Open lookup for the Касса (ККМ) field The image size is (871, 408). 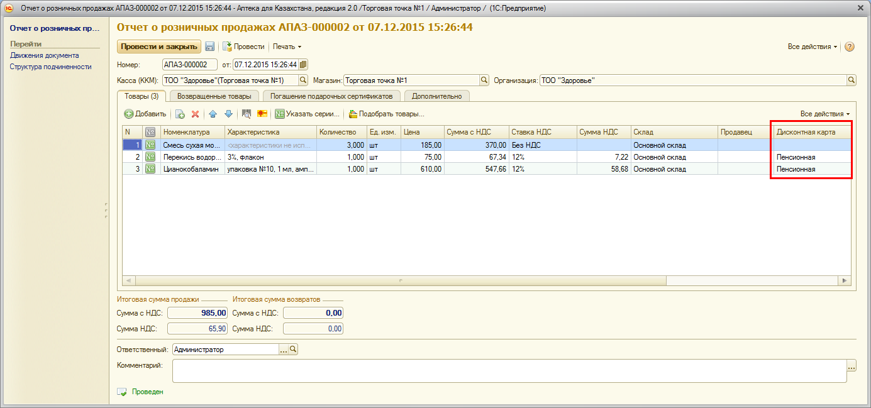[302, 80]
